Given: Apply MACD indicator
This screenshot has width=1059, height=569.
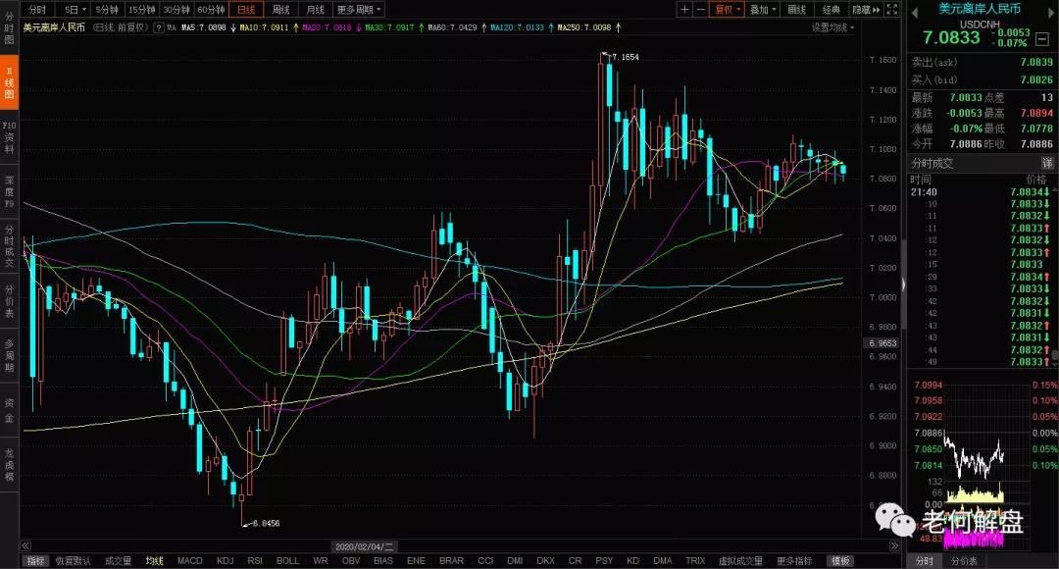Looking at the screenshot, I should tap(190, 561).
